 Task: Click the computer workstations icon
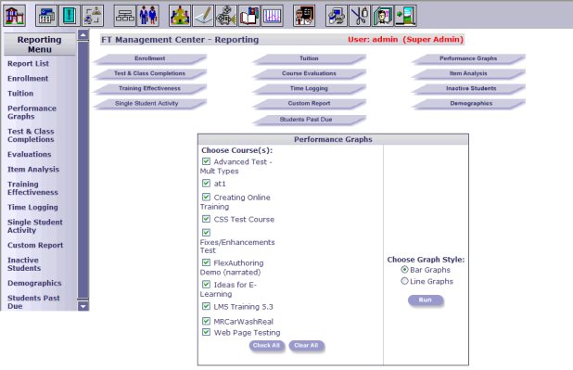[x=337, y=16]
